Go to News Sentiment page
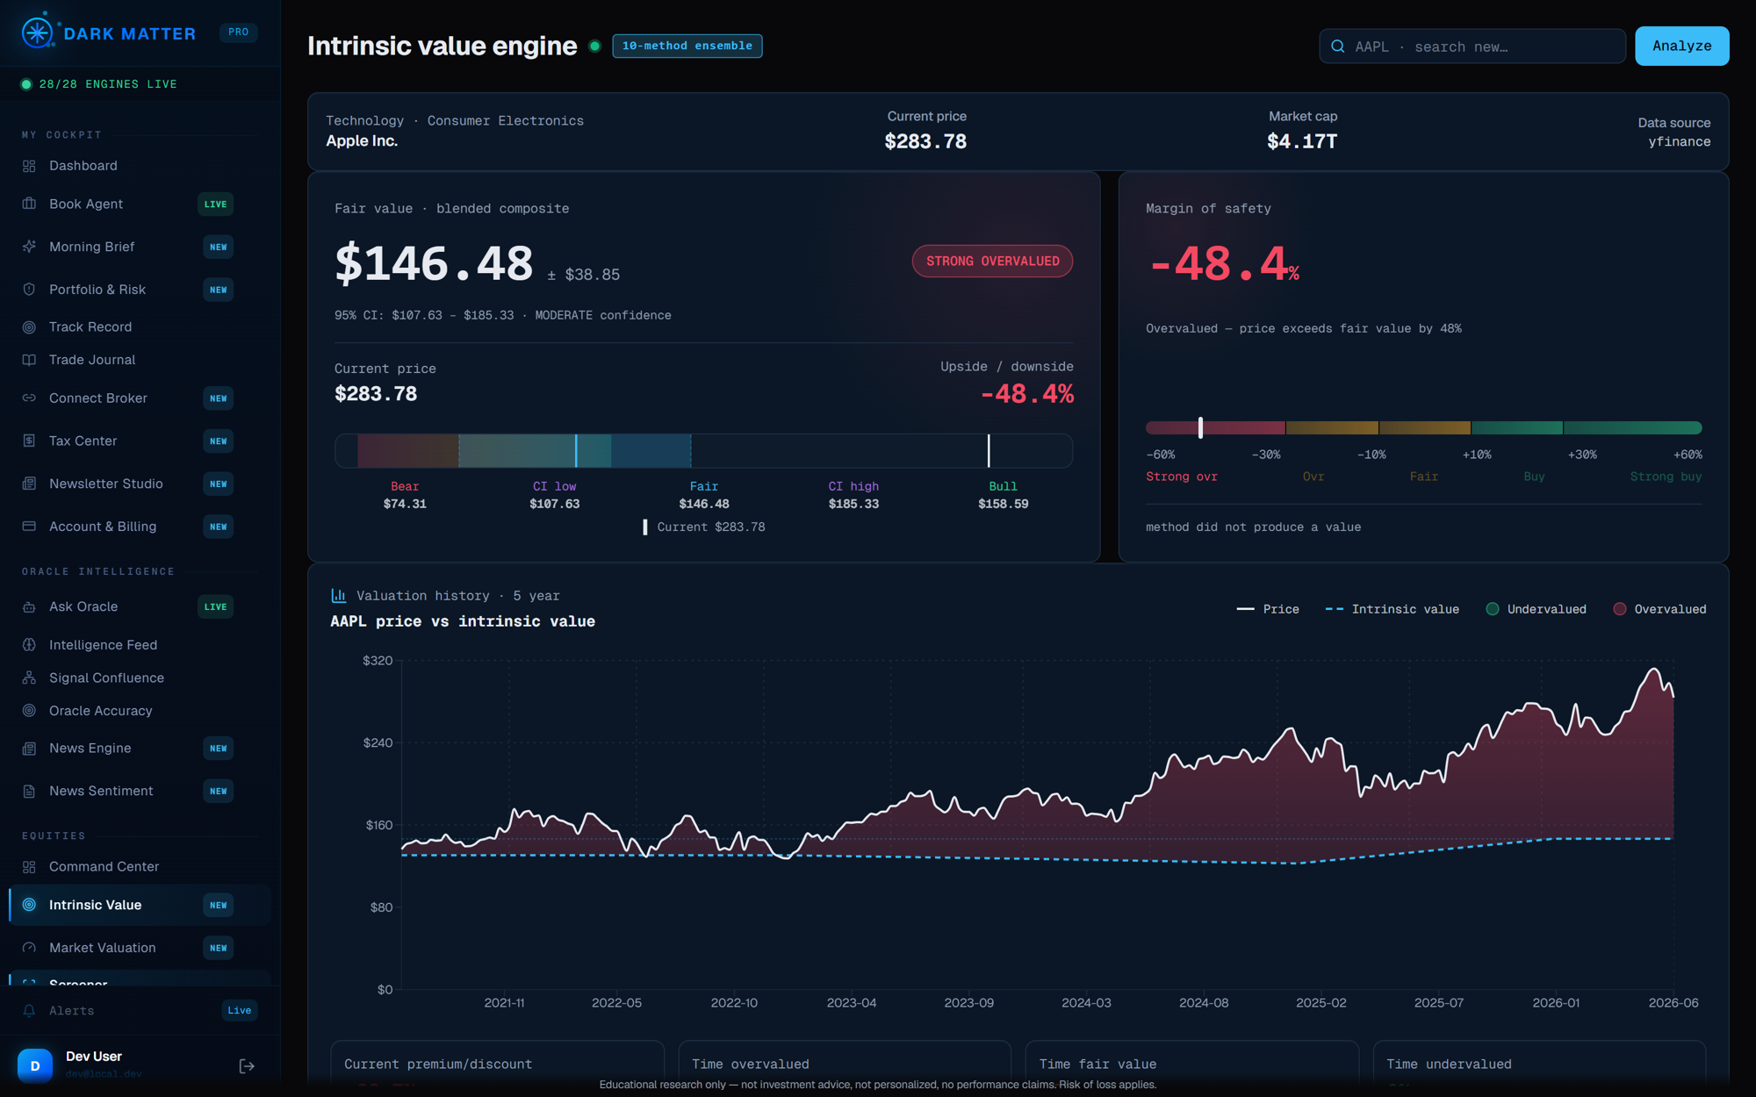 pyautogui.click(x=139, y=791)
